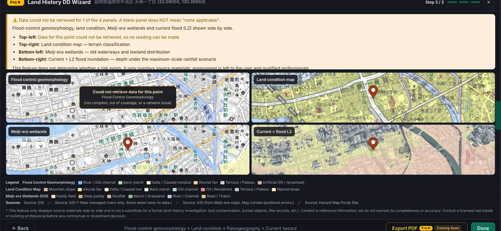Click the Back marsh swatch in the Flood Control legend row

point(120,183)
